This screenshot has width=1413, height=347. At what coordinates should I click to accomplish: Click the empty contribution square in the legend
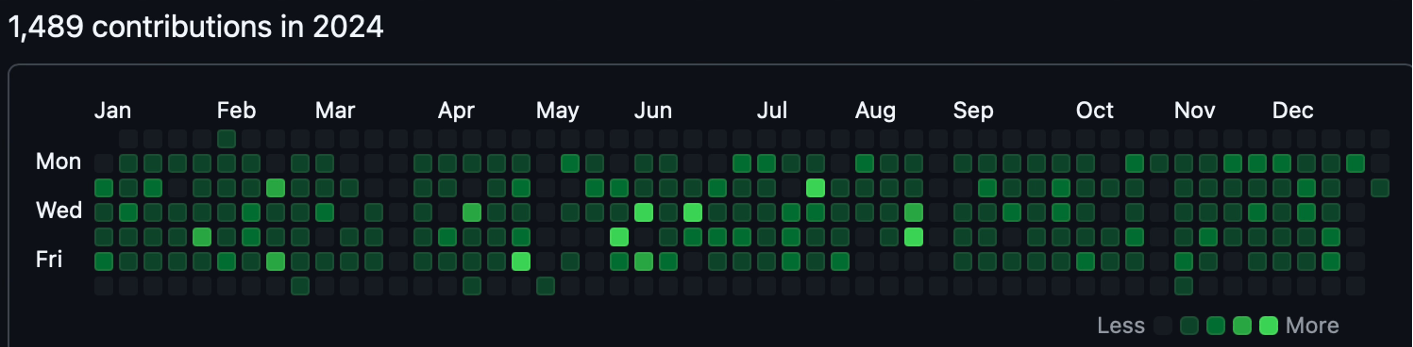click(x=1163, y=326)
